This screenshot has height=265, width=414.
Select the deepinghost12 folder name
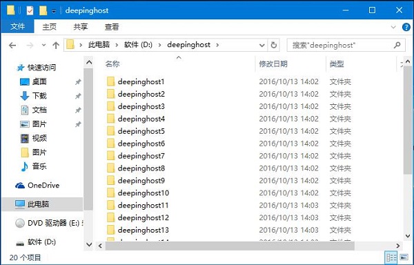144,218
